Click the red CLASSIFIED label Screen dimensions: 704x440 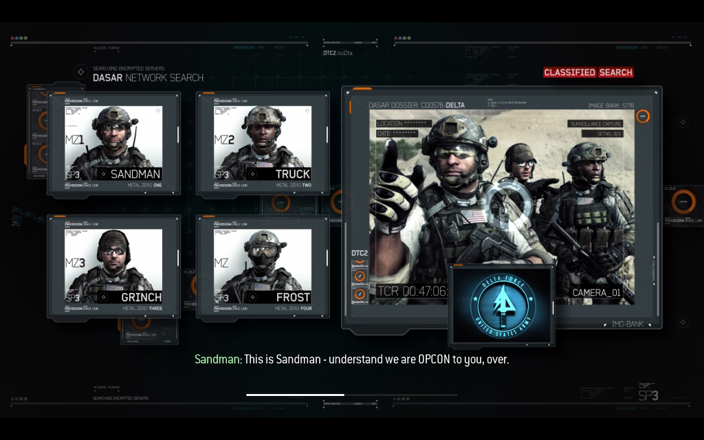coord(570,72)
